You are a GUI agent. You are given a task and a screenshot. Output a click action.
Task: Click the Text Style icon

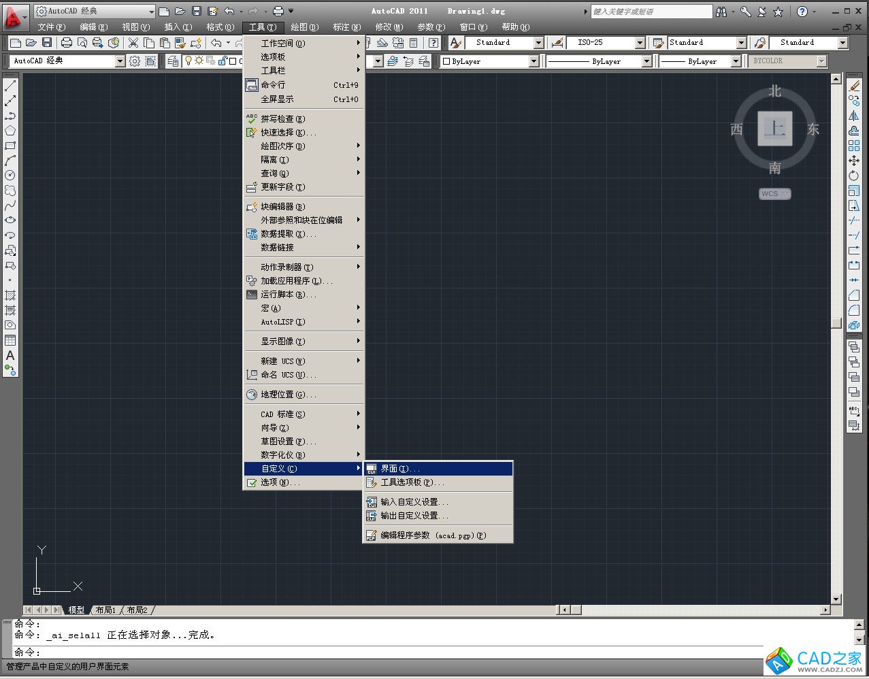456,43
